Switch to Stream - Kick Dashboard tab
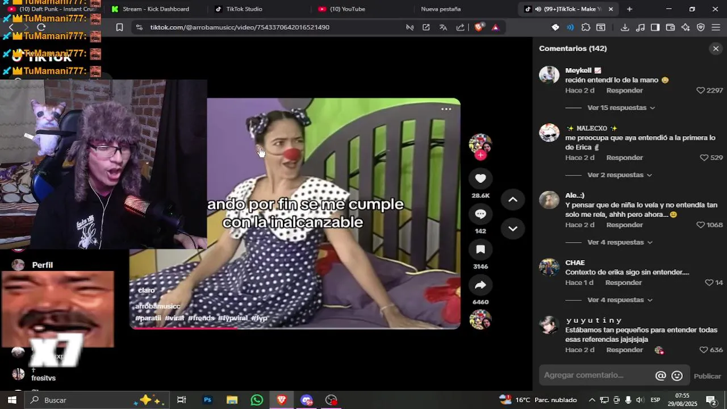Viewport: 727px width, 409px height. [x=155, y=9]
